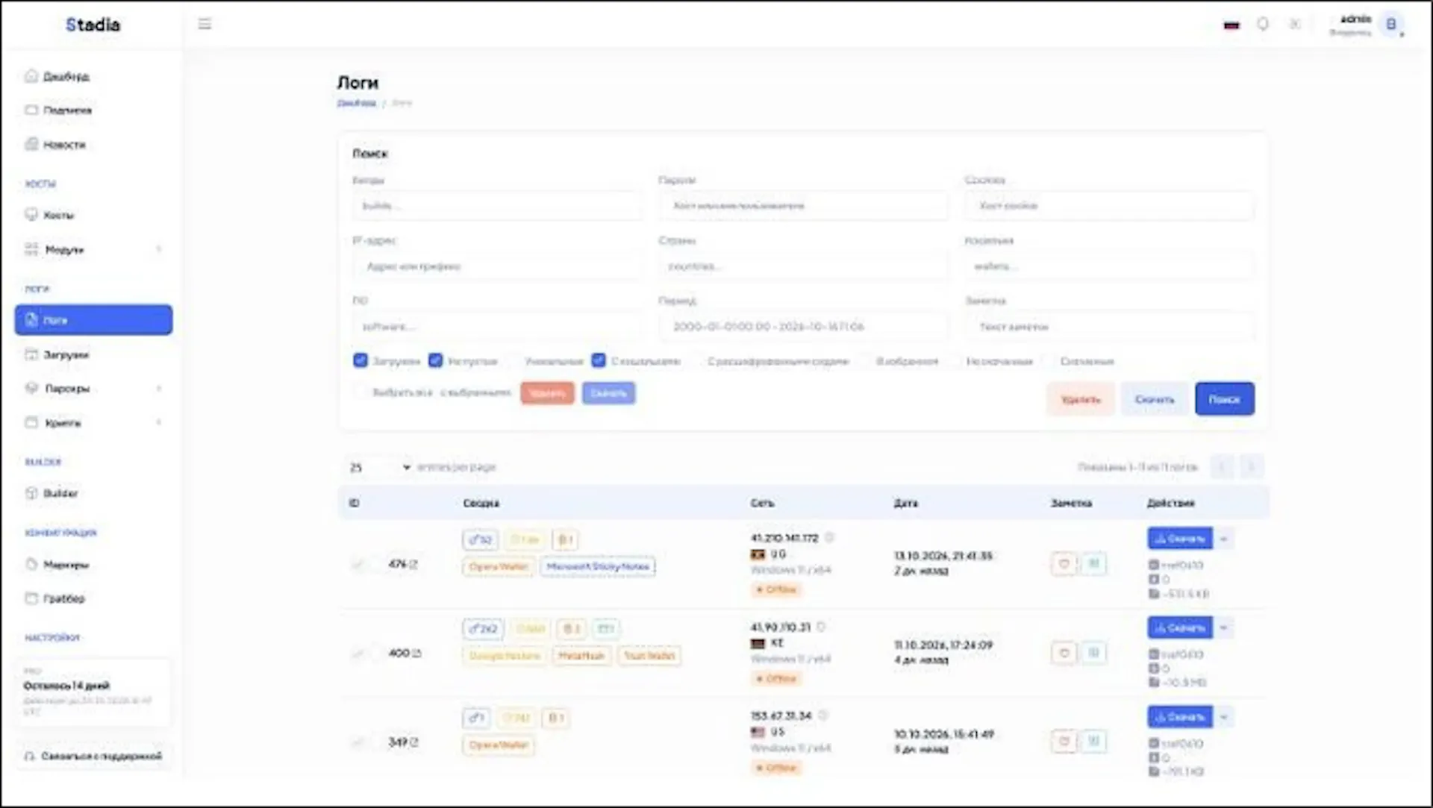This screenshot has width=1433, height=808.
Task: Open the external link icon beside ID 474
Action: 414,564
